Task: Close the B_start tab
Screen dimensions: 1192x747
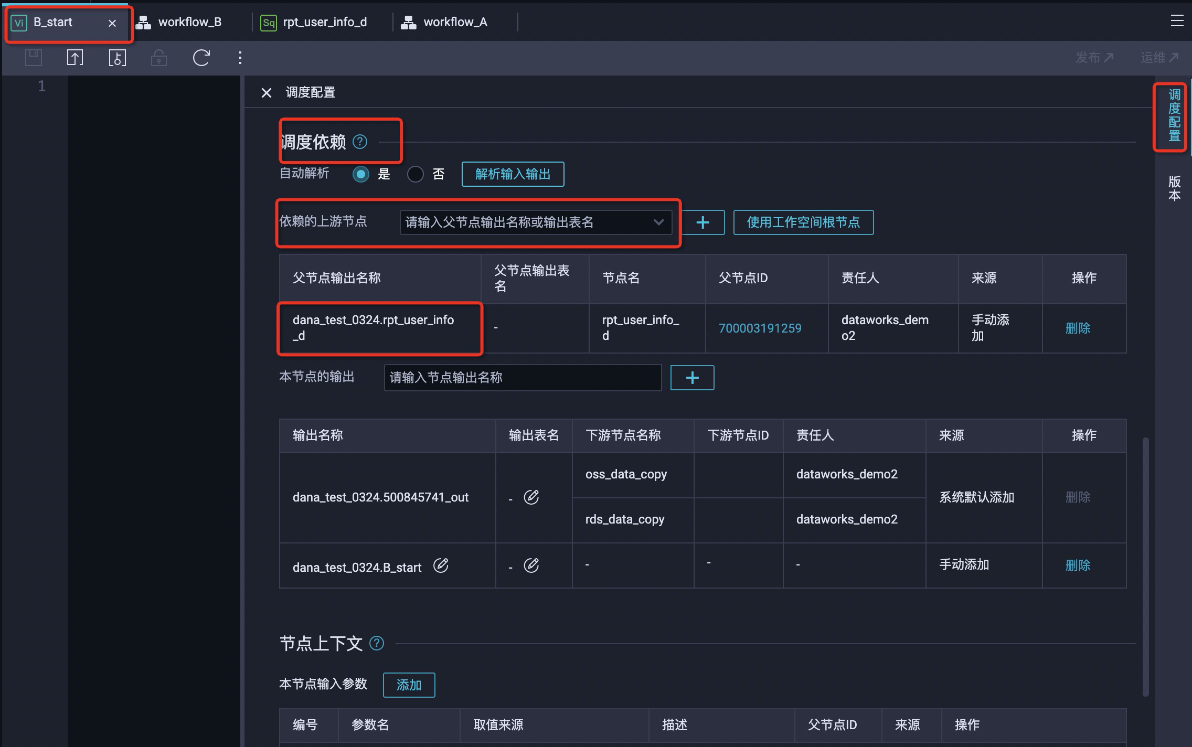Action: [x=112, y=23]
